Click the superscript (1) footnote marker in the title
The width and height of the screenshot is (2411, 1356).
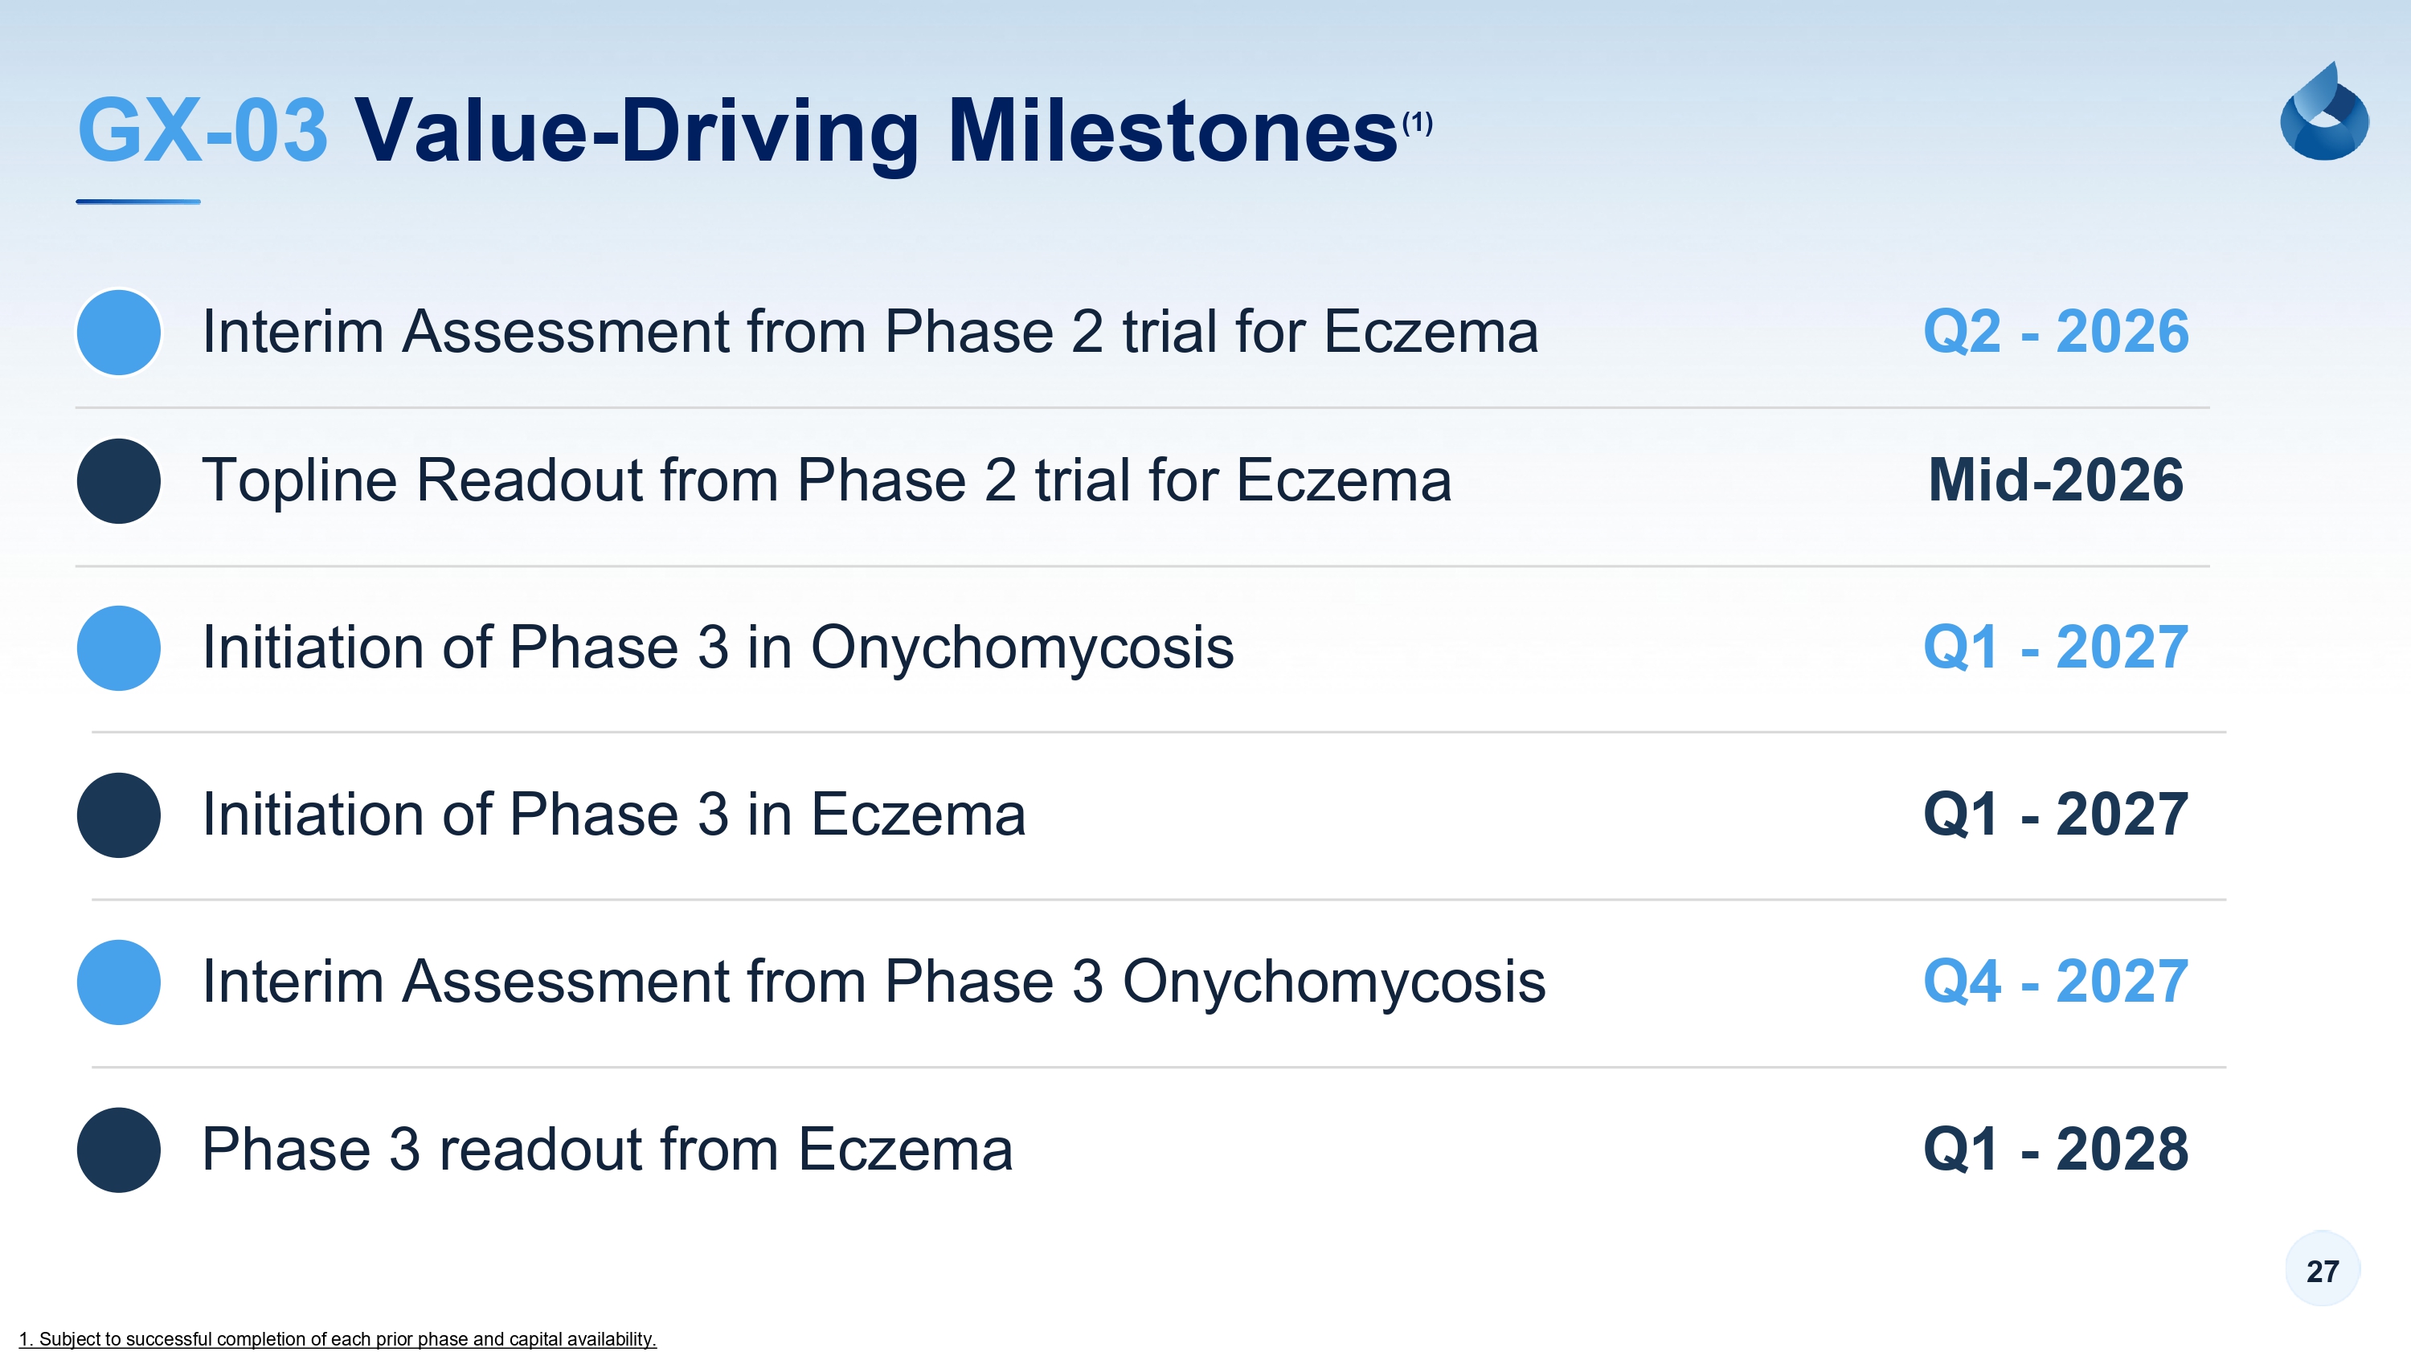[1417, 123]
